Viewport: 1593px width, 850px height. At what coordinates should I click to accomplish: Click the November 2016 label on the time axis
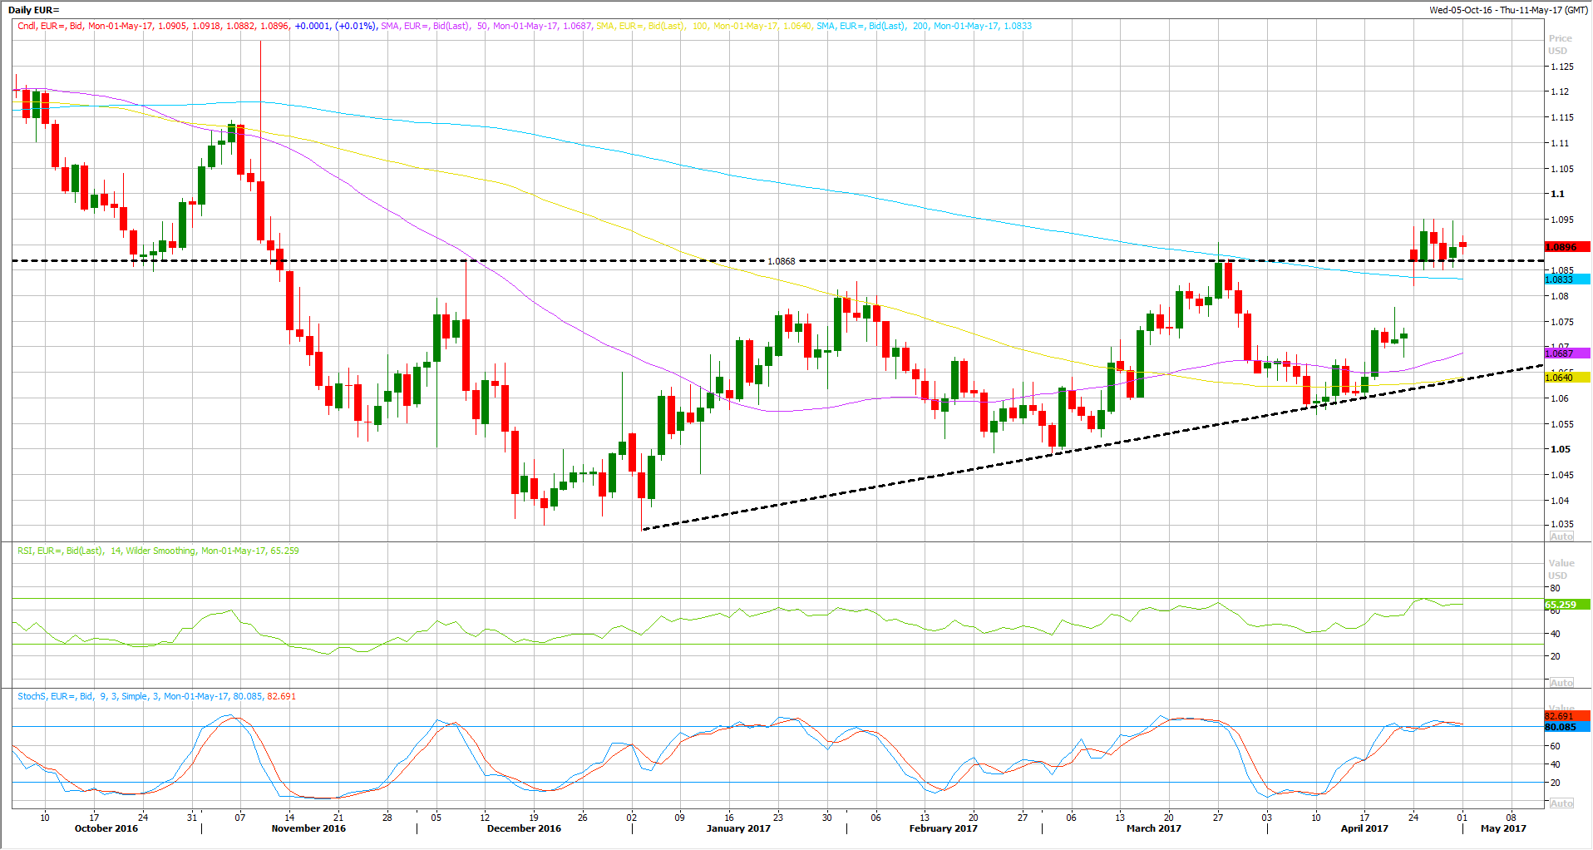tap(308, 828)
